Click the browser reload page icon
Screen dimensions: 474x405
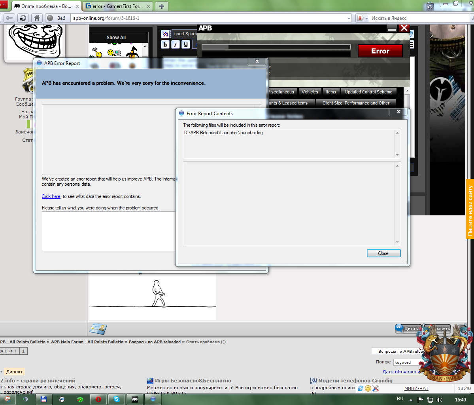(23, 18)
